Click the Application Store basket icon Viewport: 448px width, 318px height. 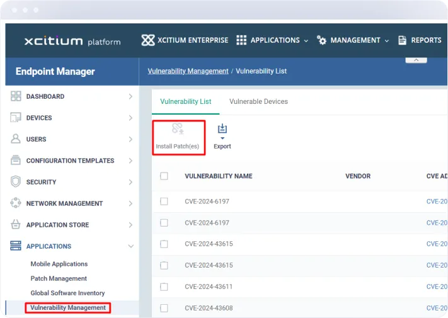tap(16, 225)
